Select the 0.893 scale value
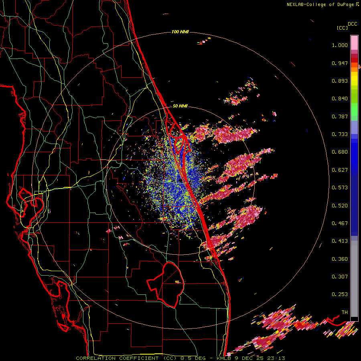The image size is (361, 361). tap(340, 81)
